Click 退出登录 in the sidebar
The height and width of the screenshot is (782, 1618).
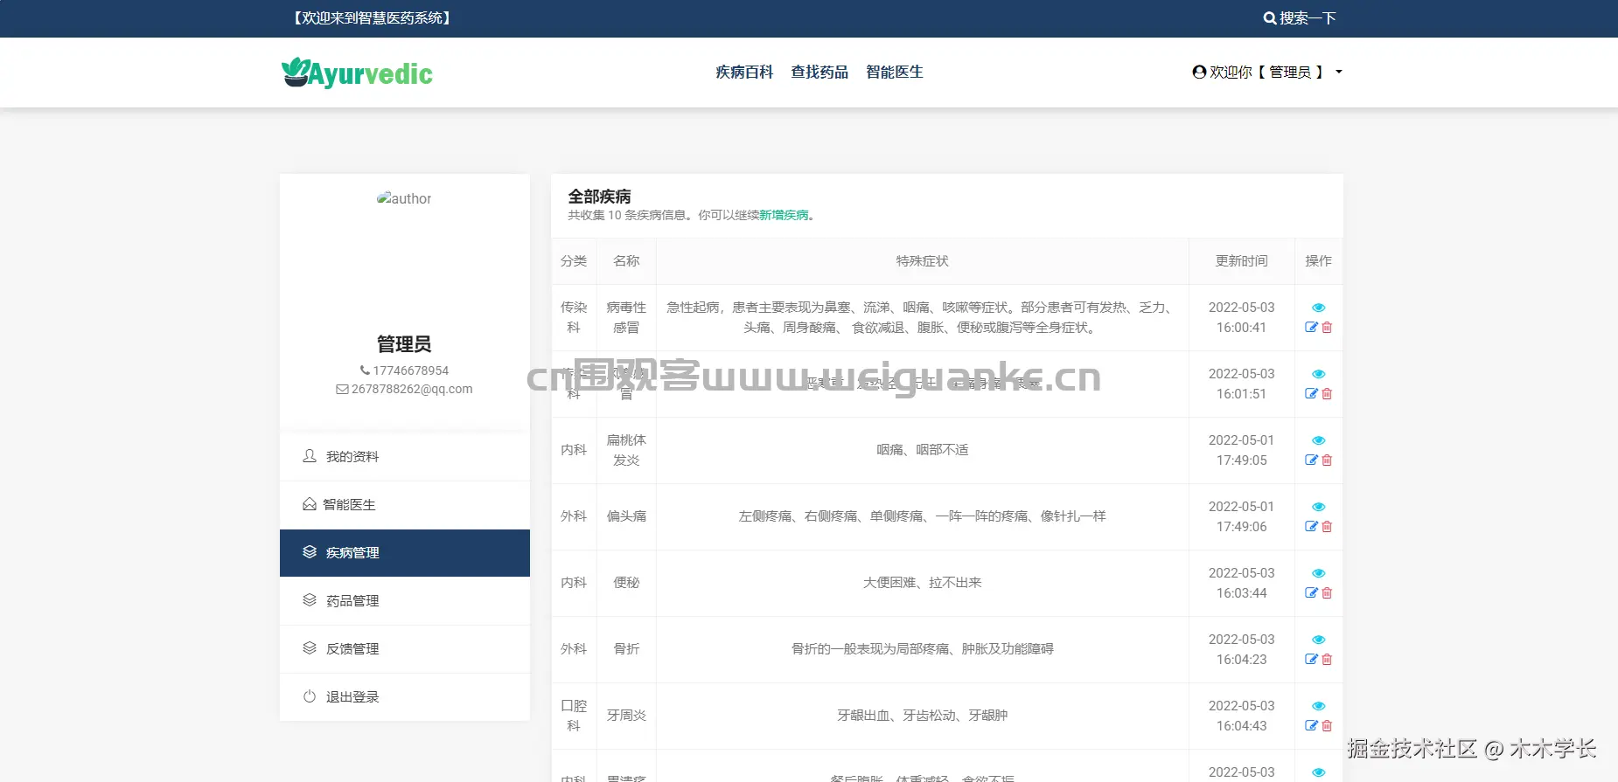405,696
